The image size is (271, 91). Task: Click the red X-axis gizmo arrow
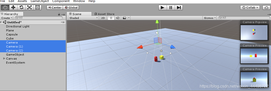coord(140,47)
